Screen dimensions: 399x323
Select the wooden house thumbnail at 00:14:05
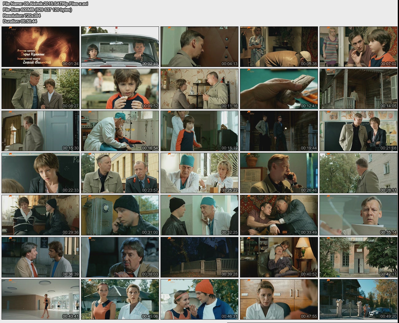(x=358, y=89)
